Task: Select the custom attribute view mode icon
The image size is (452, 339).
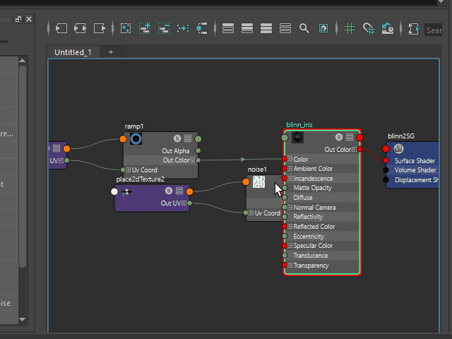Action: pos(285,29)
